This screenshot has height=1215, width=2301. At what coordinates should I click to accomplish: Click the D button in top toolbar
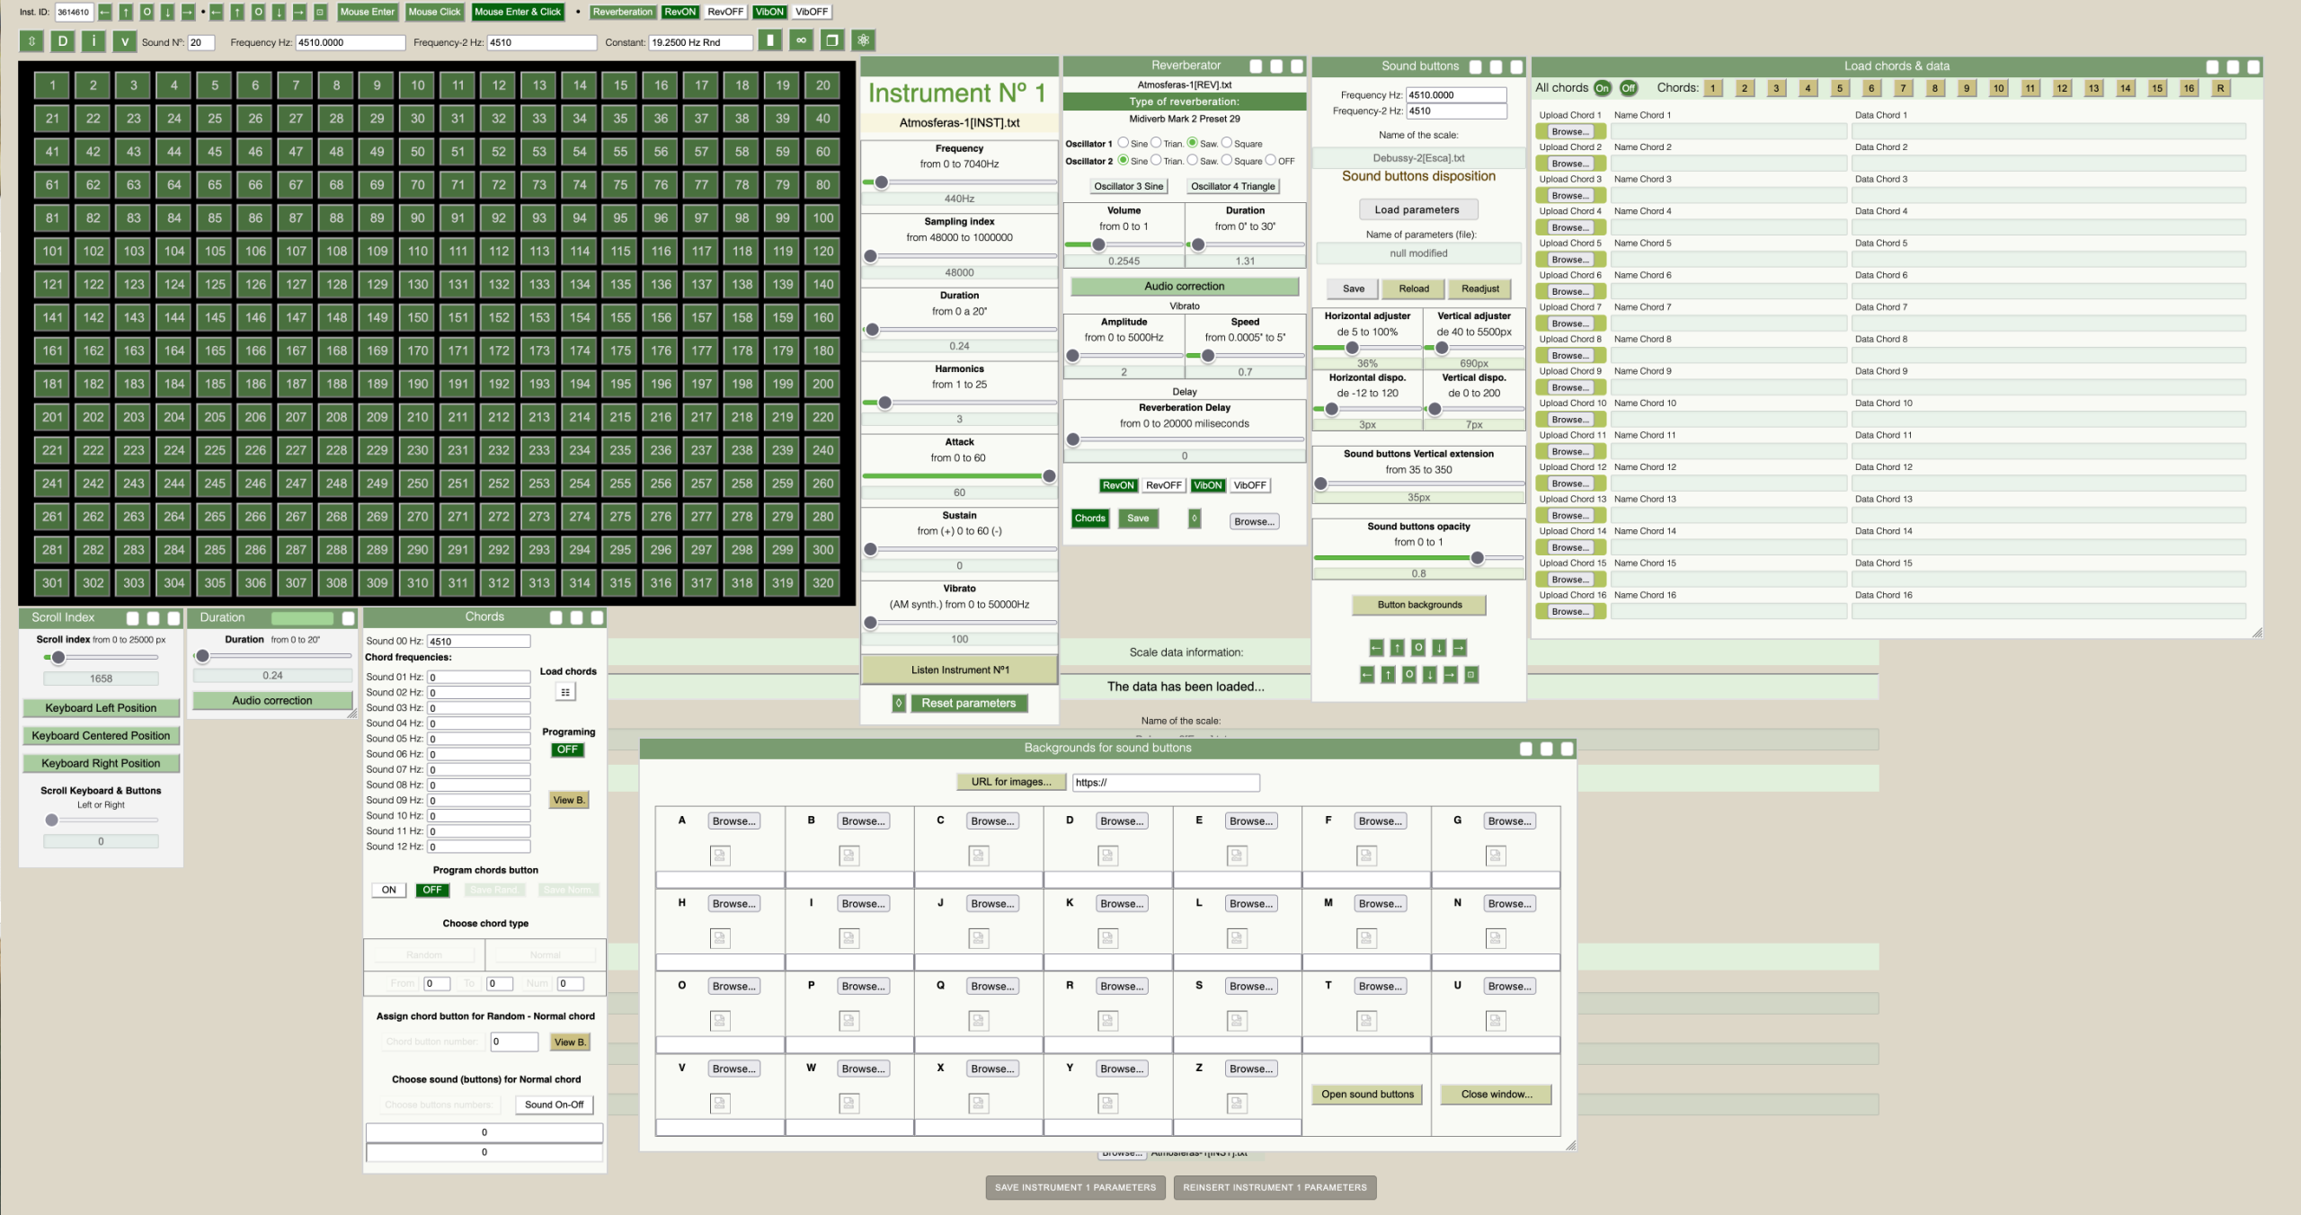click(x=62, y=40)
